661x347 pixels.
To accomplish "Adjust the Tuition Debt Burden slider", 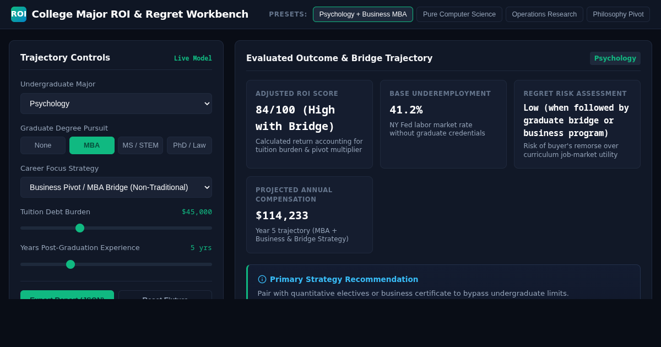I will [116, 228].
